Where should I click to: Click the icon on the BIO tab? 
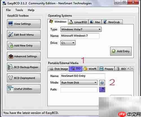pyautogui.click(x=118, y=69)
